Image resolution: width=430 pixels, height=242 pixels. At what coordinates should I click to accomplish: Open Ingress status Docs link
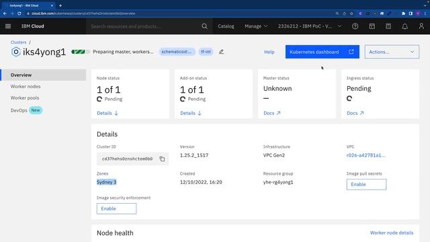pyautogui.click(x=355, y=113)
